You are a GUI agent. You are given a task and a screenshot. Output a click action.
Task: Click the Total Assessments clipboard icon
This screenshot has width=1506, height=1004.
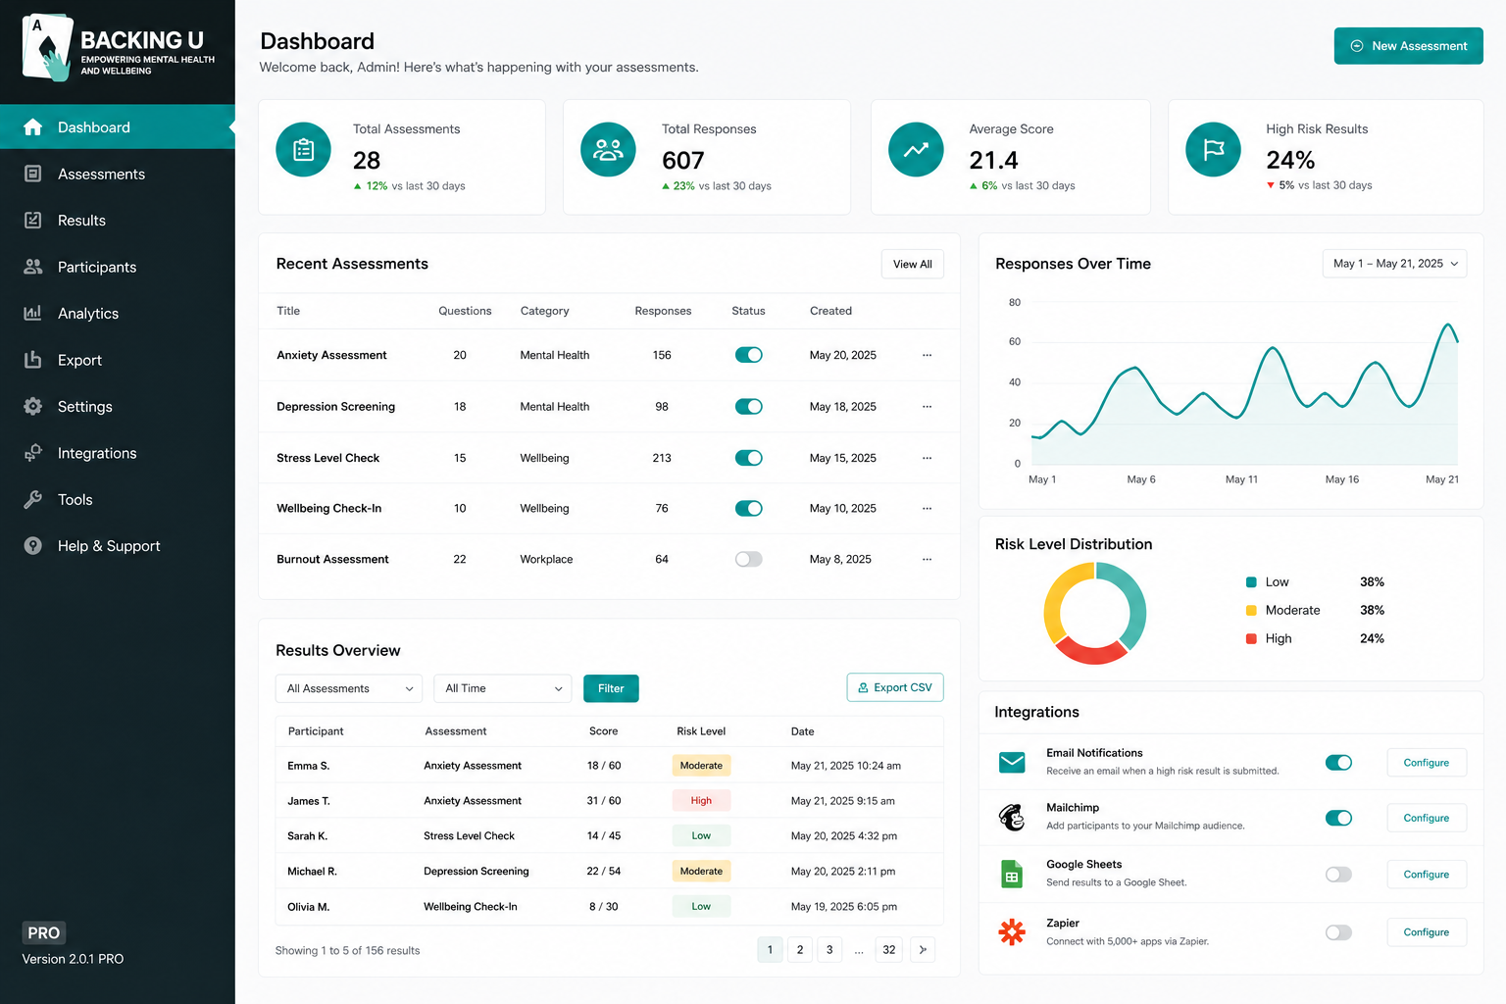tap(304, 149)
